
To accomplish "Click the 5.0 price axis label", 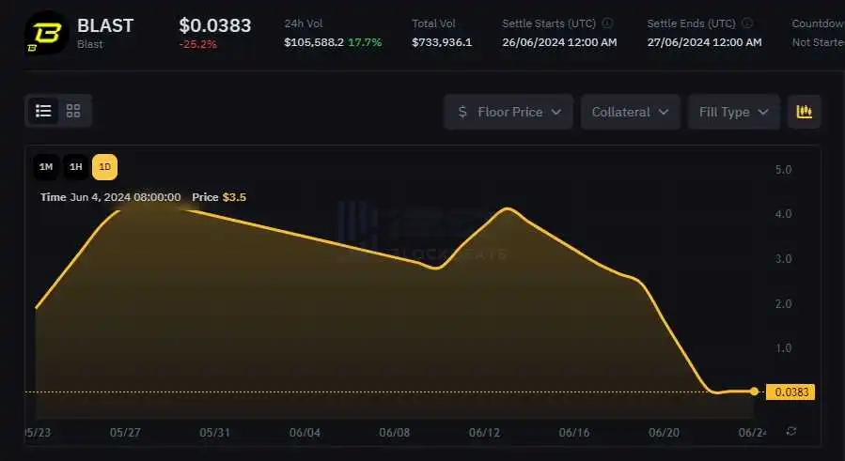I will tap(783, 170).
